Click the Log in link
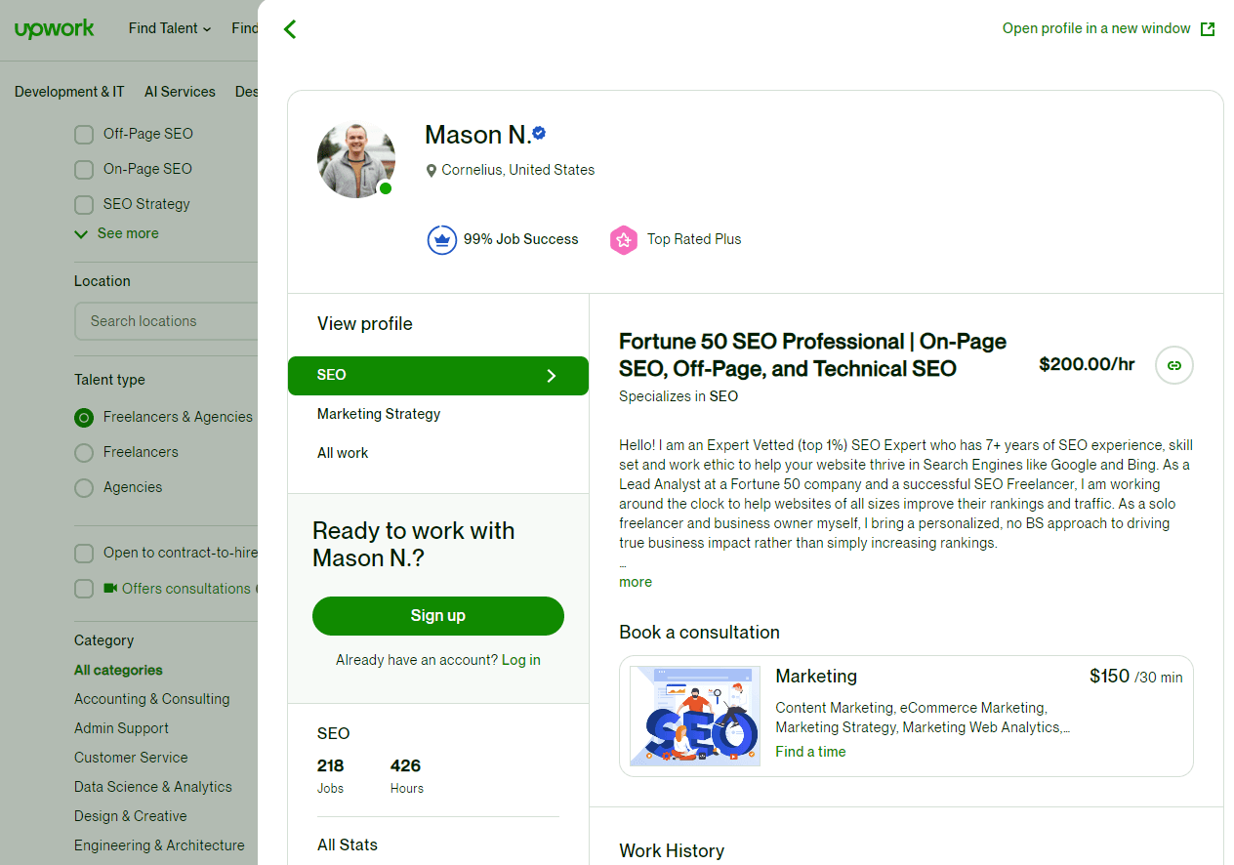Screen dimensions: 1234x865 click(x=520, y=660)
